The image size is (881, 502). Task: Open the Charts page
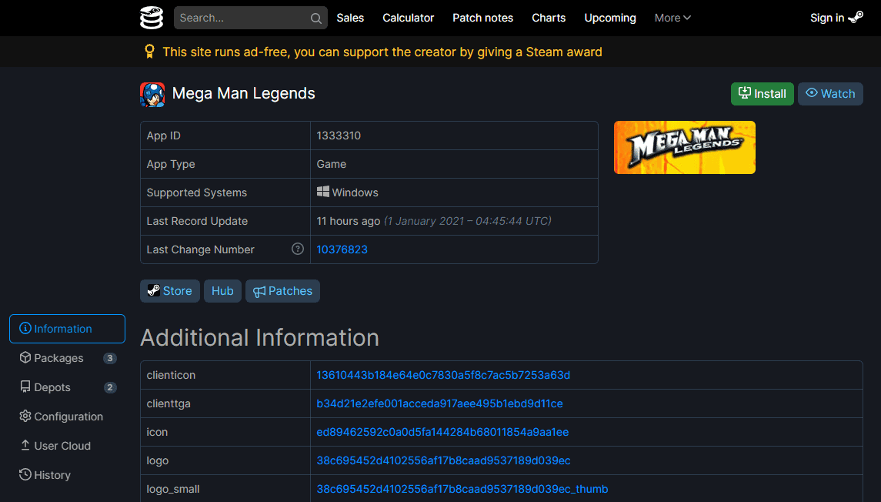(x=549, y=18)
